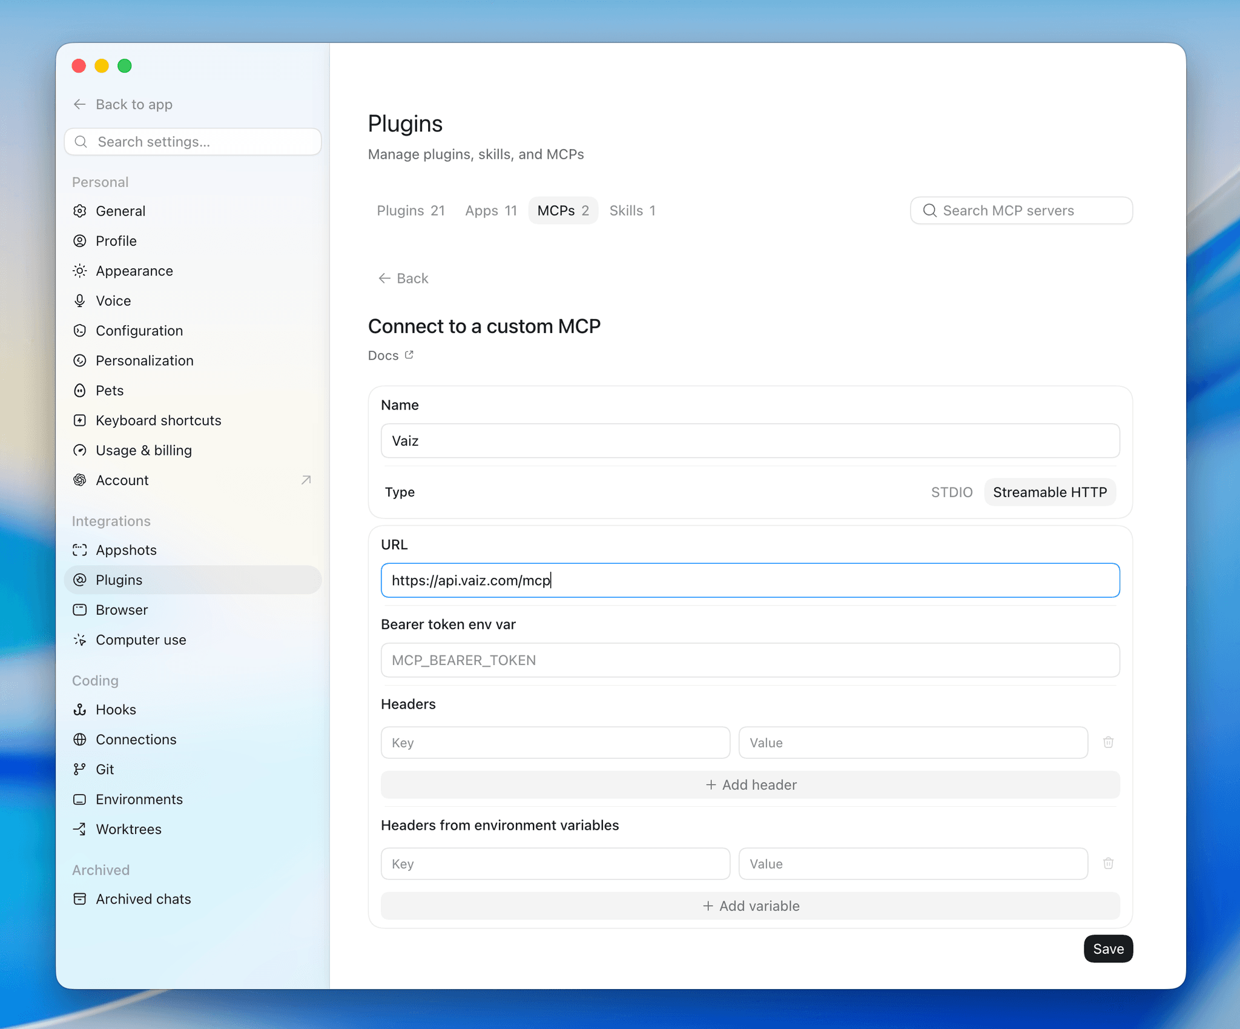1240x1029 pixels.
Task: Go Back from custom MCP form
Action: (404, 278)
